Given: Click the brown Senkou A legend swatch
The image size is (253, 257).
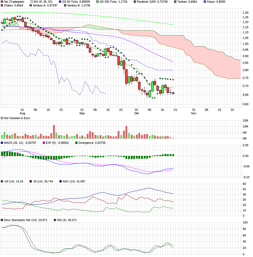Looking at the screenshot, I should (x=31, y=6).
